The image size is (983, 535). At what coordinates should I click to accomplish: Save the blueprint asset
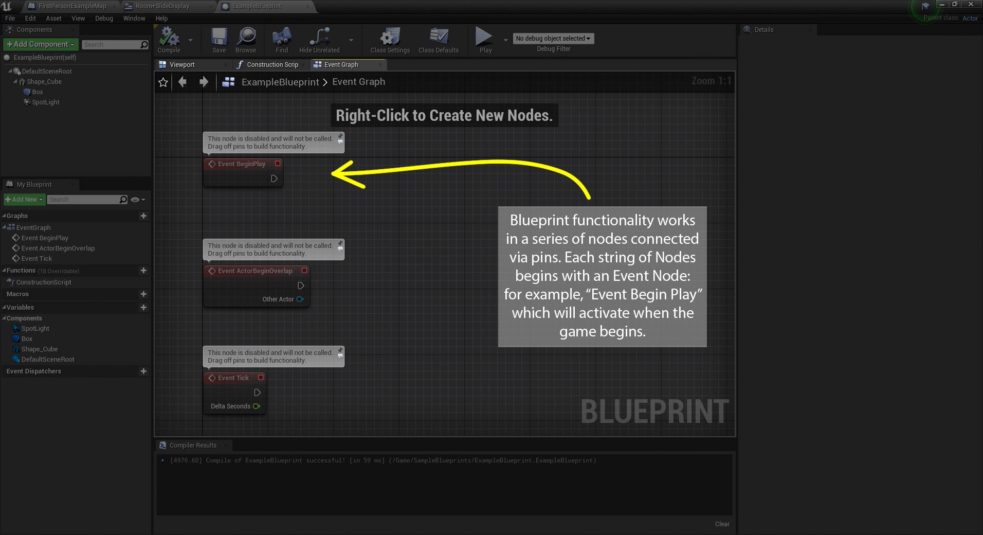[219, 40]
